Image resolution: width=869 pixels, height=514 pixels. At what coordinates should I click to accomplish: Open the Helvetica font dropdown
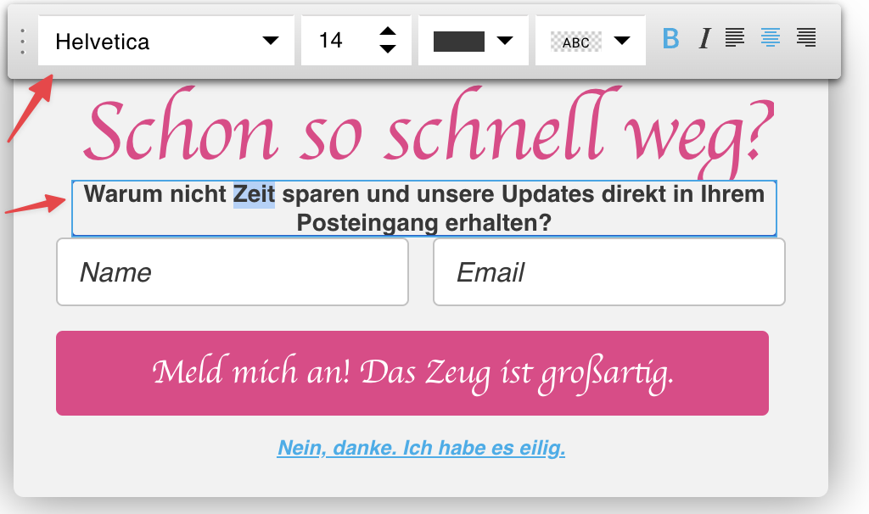pos(165,41)
